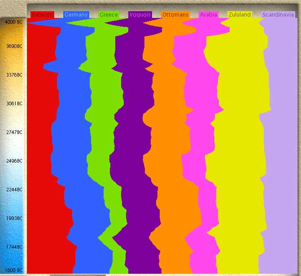Screen dimensions: 301x276
Task: Choose the Scandinavia legend label
Action: click(278, 15)
